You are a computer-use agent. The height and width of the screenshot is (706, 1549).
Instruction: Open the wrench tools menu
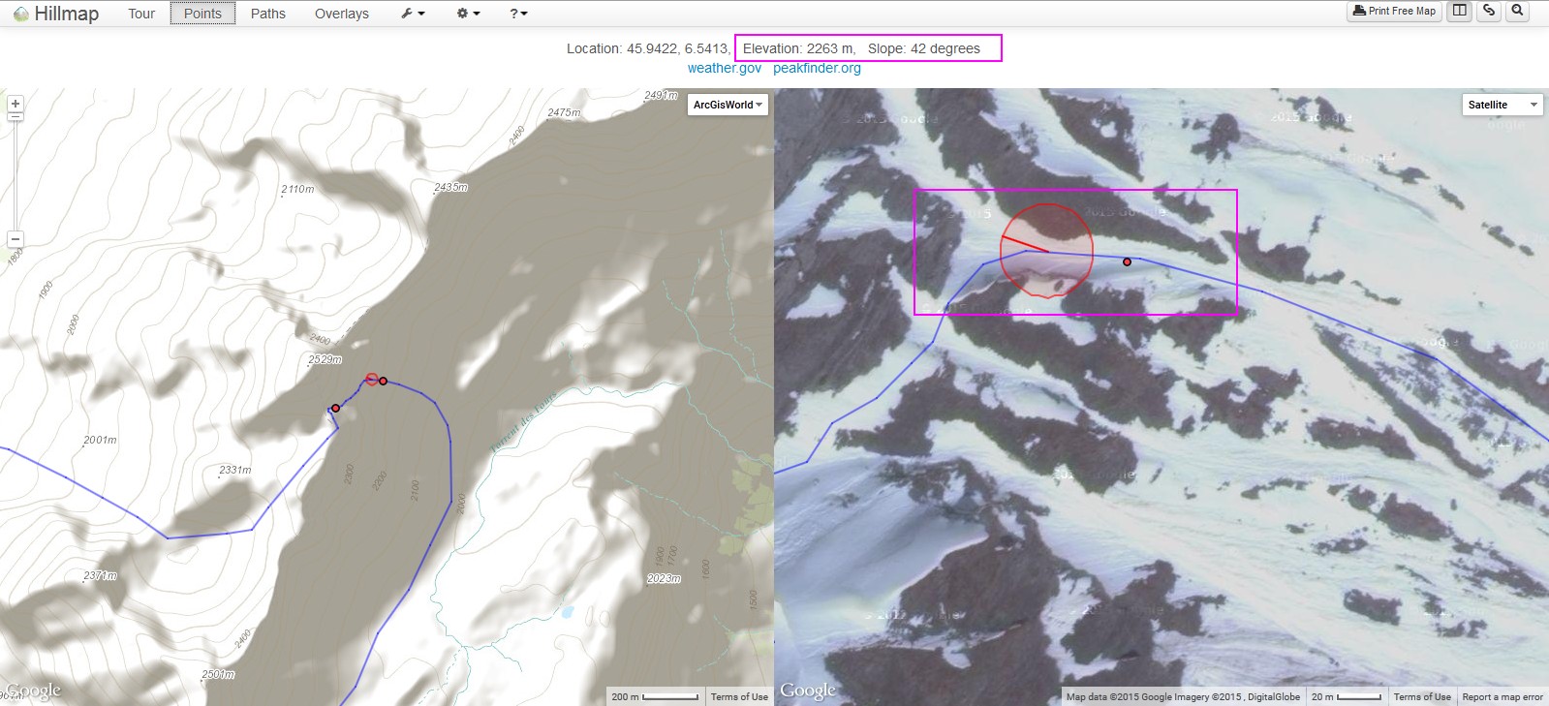413,14
